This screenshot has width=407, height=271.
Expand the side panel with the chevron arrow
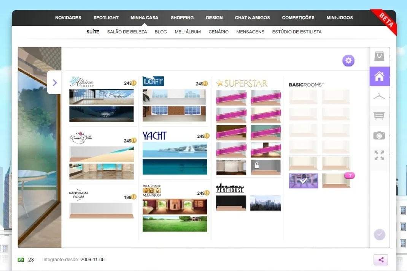tap(54, 83)
